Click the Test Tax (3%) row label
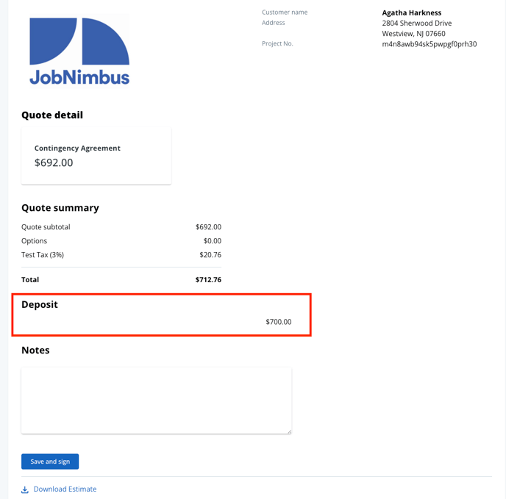Image resolution: width=506 pixels, height=499 pixels. (x=43, y=255)
